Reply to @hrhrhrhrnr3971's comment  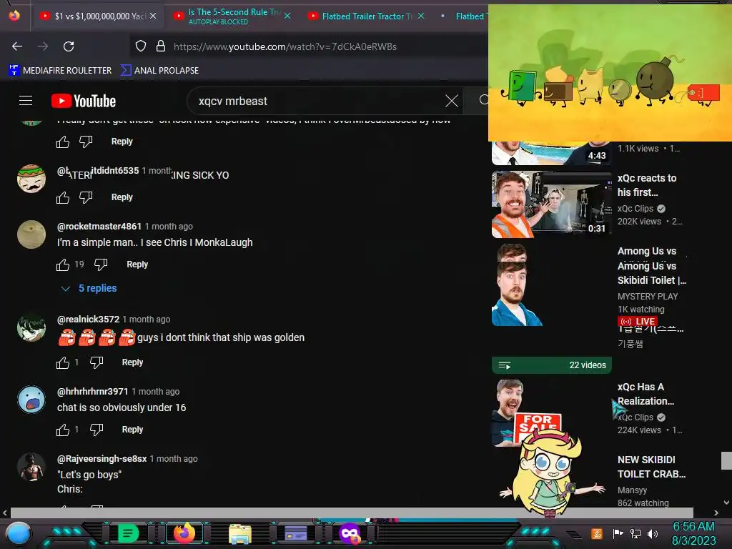[x=132, y=430]
